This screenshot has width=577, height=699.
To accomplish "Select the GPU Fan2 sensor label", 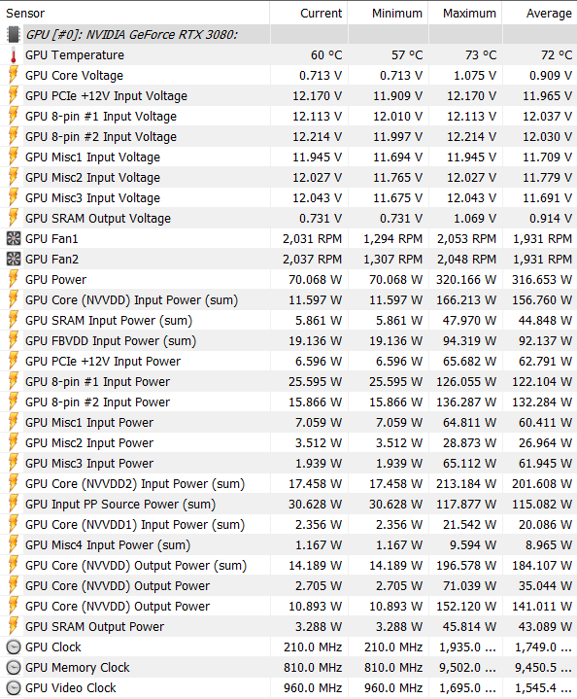I will [x=51, y=260].
